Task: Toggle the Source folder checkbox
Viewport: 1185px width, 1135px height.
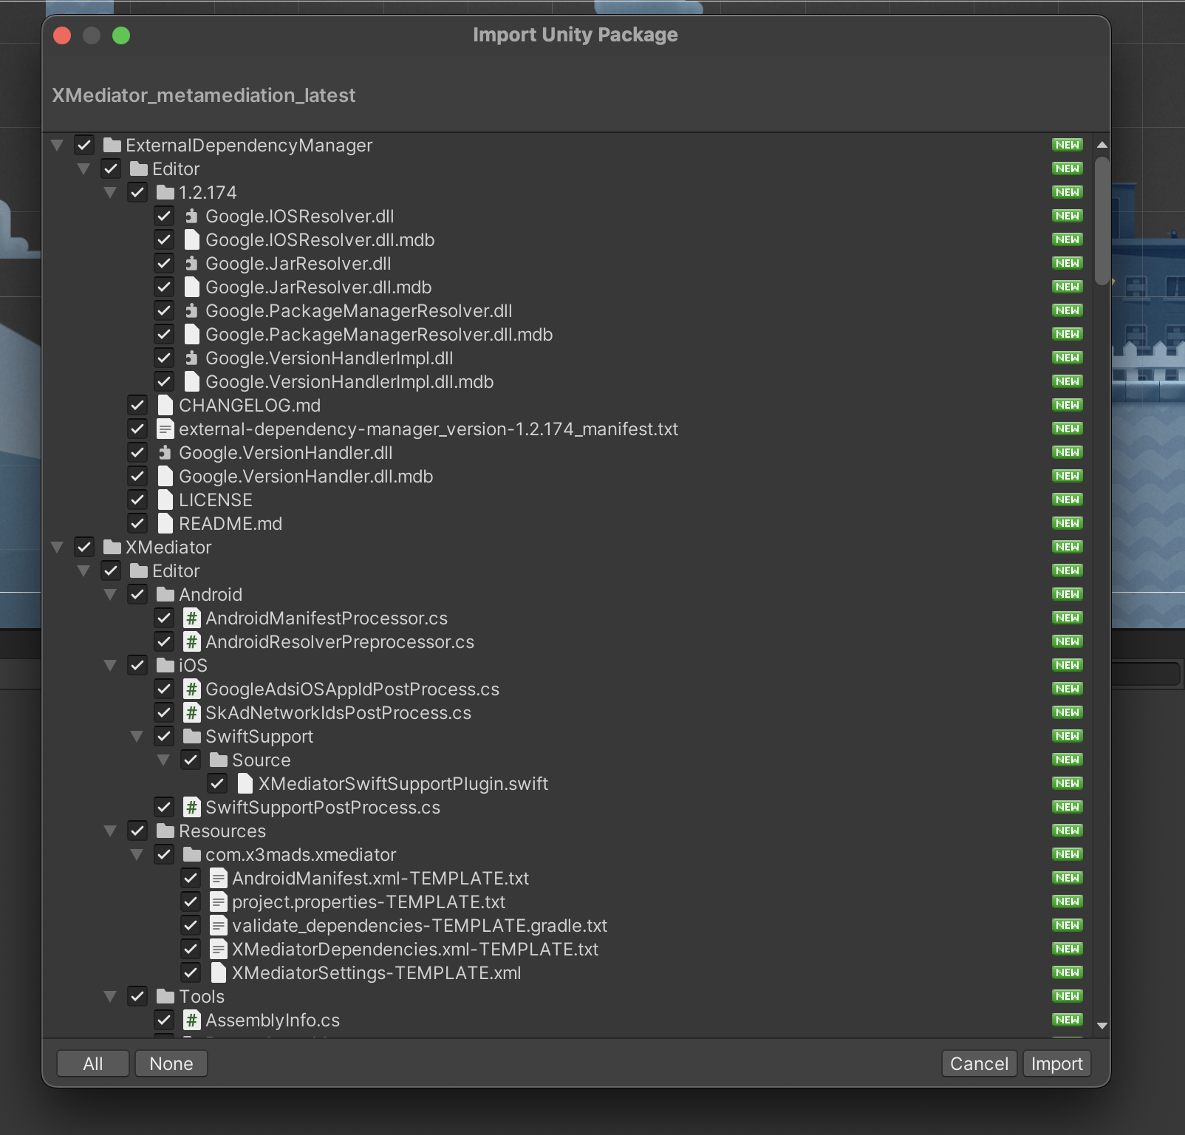Action: point(191,760)
